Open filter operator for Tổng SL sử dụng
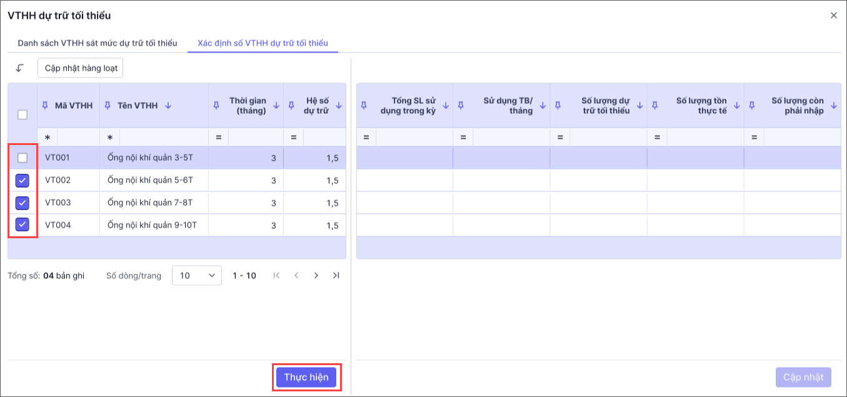 (366, 137)
